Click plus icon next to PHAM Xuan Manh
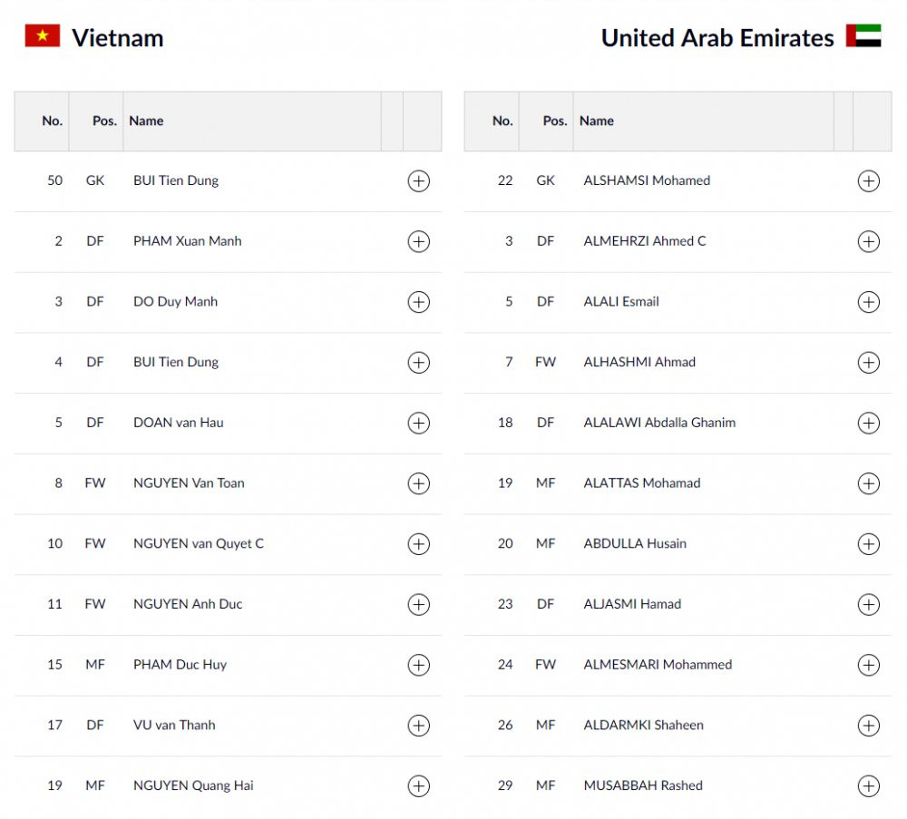Viewport: 907px width, 819px height. pos(418,241)
